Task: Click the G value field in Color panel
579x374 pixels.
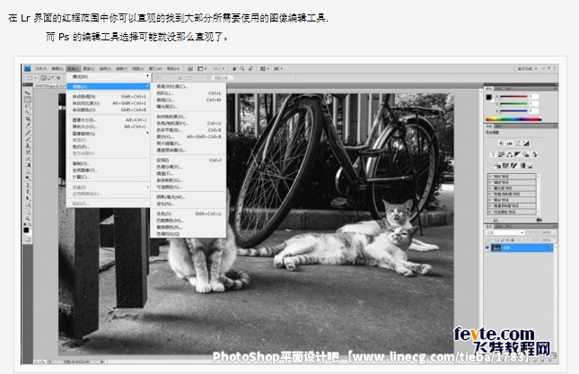Action: 533,103
